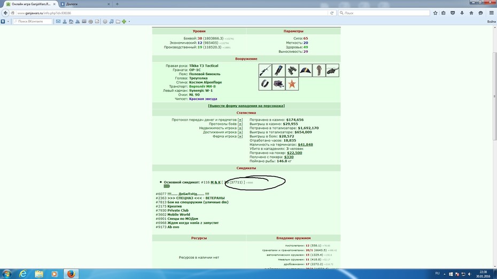The height and width of the screenshot is (279, 497).
Task: Click the Креатив syndicate entry
Action: tap(174, 206)
